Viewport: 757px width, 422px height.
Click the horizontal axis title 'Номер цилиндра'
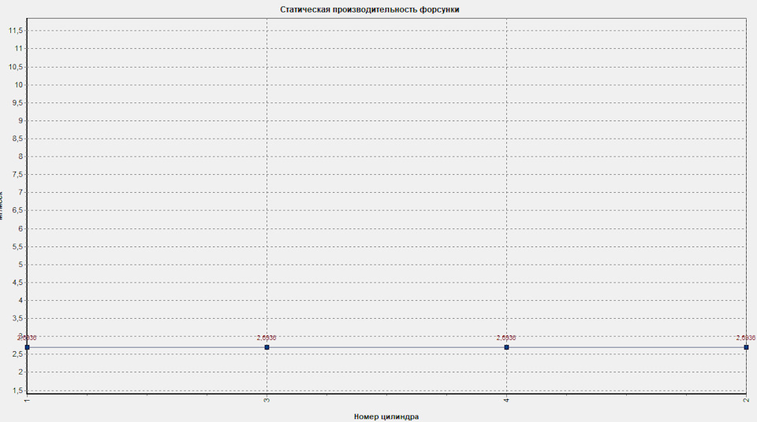coord(386,416)
